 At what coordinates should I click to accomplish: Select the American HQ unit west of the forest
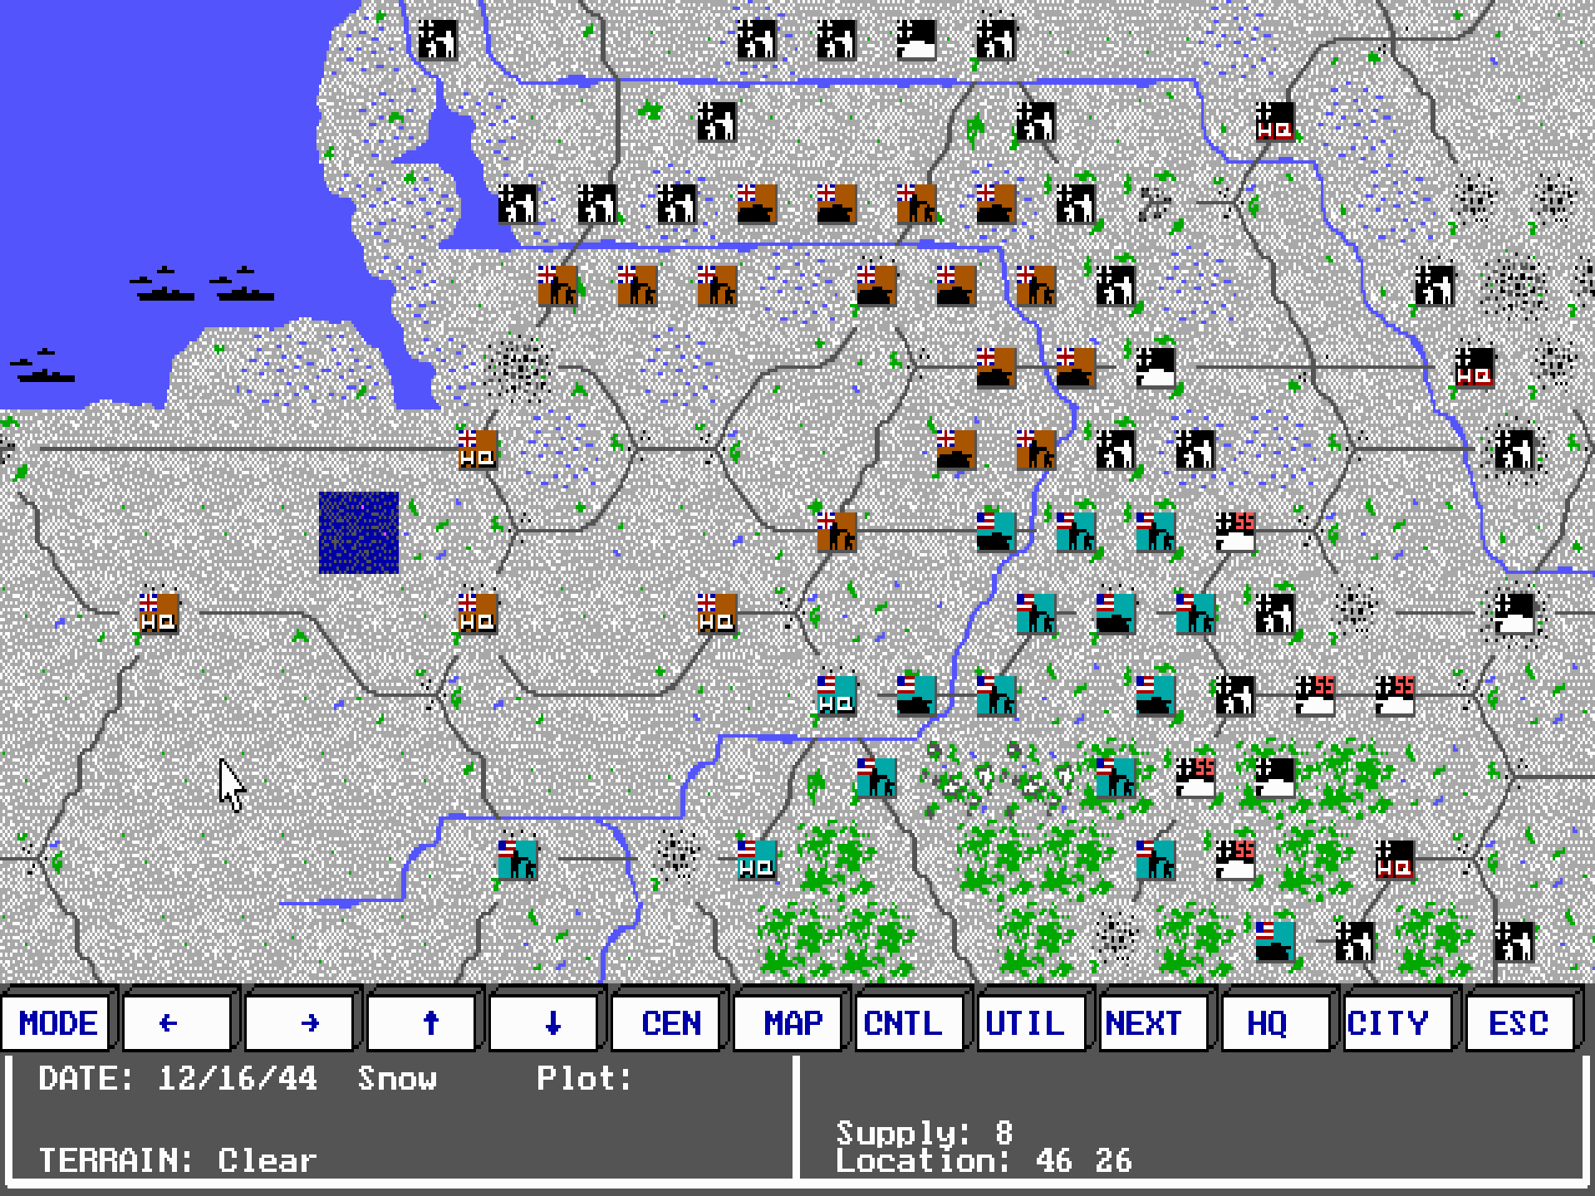(757, 860)
